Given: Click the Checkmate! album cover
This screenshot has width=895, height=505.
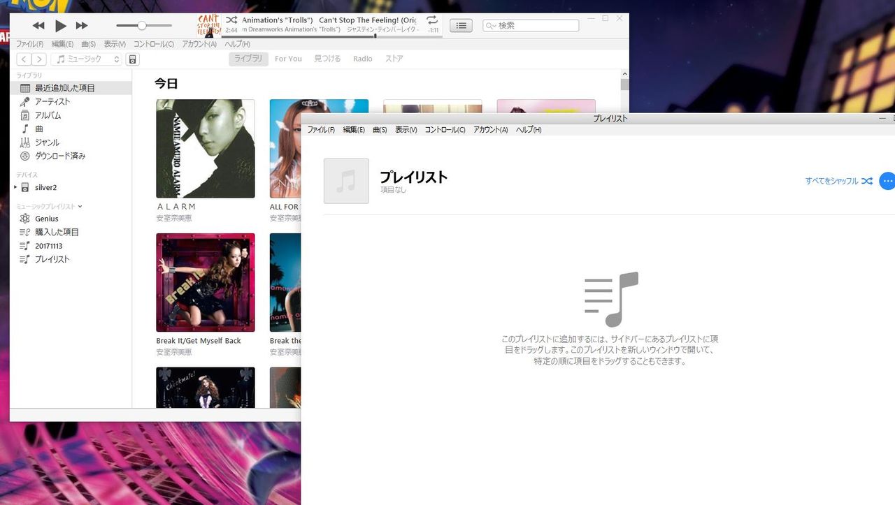Looking at the screenshot, I should (x=206, y=387).
